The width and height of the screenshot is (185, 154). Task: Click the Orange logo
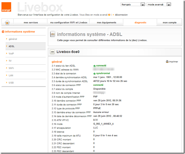click(6, 7)
